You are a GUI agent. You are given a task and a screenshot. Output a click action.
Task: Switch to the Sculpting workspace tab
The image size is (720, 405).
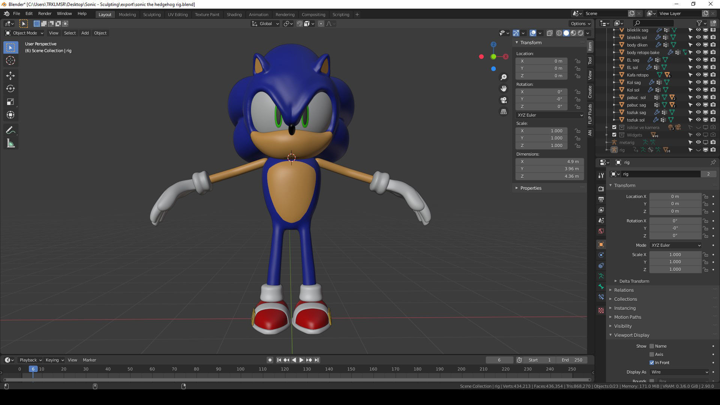[x=151, y=15]
